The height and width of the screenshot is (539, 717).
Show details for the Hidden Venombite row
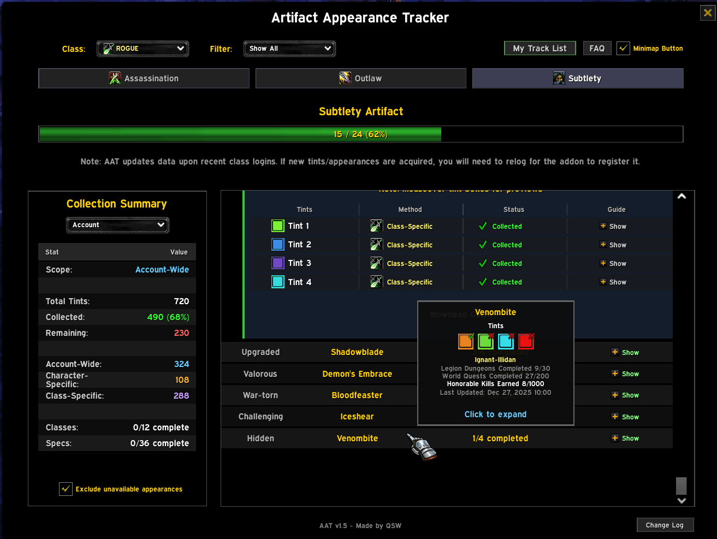(625, 438)
